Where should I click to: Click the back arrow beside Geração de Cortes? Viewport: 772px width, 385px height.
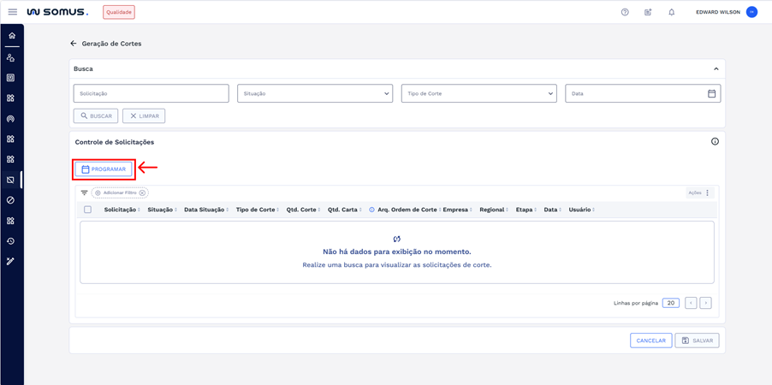click(74, 44)
